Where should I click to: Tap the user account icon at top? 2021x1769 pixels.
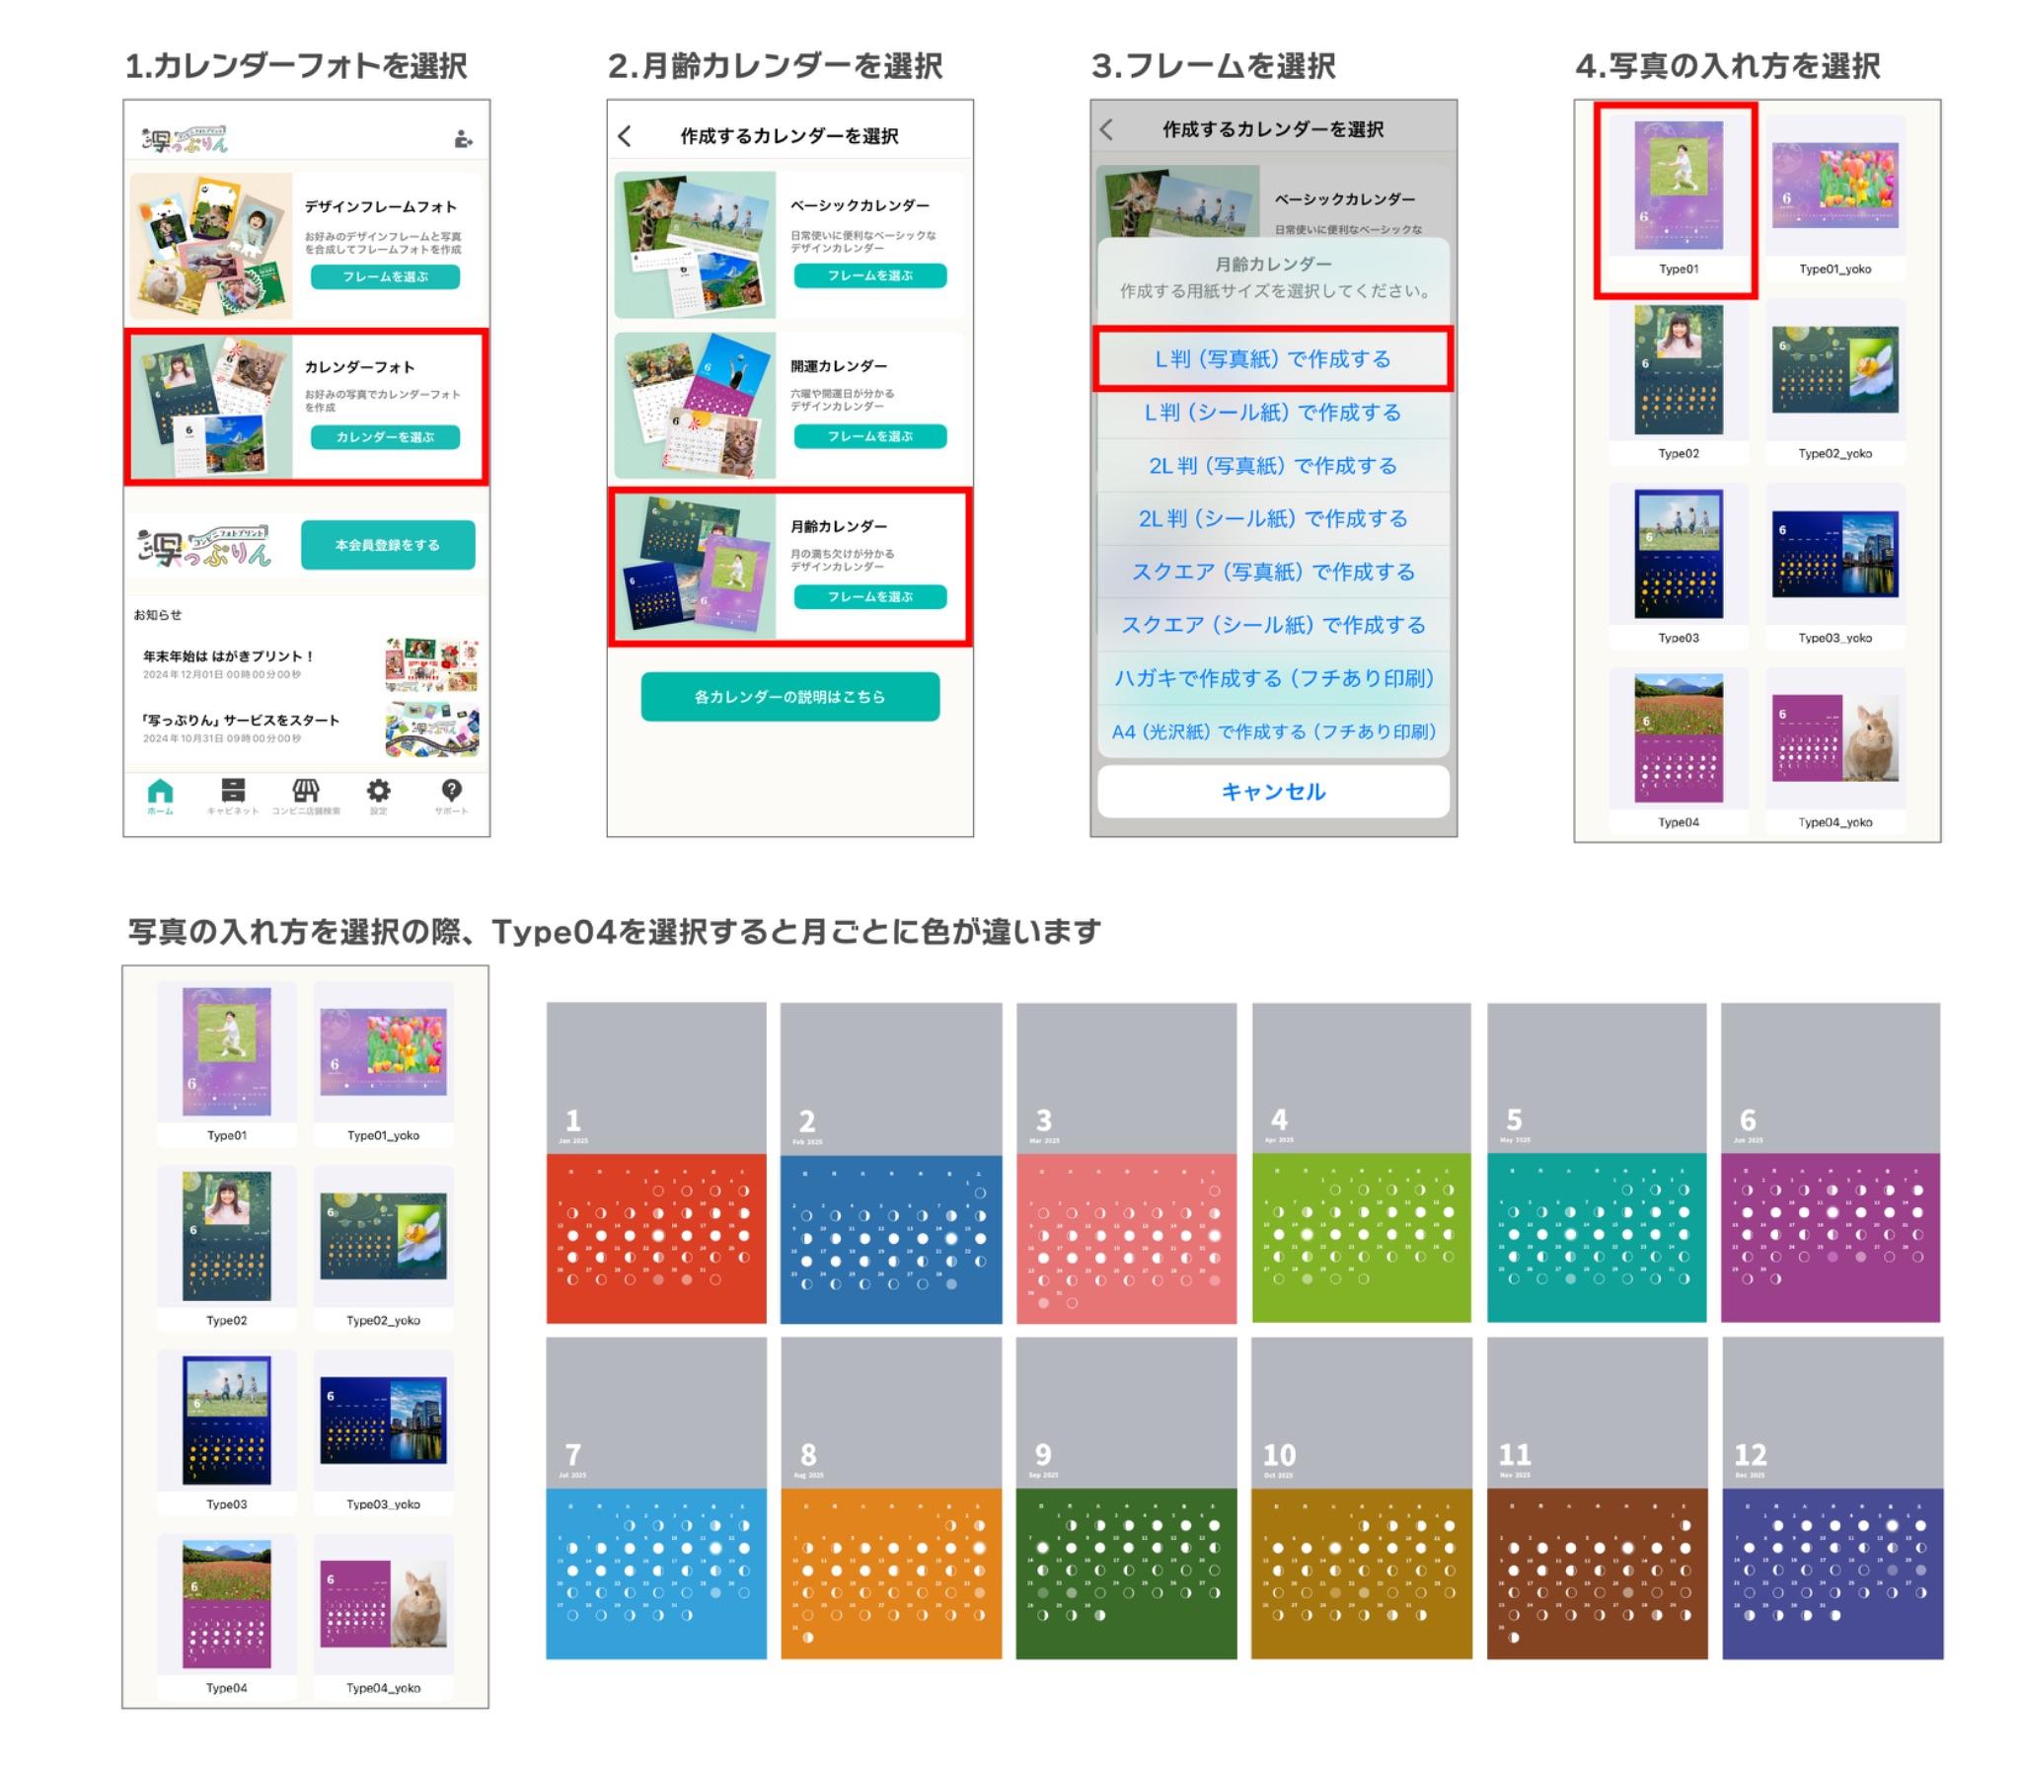click(x=463, y=140)
